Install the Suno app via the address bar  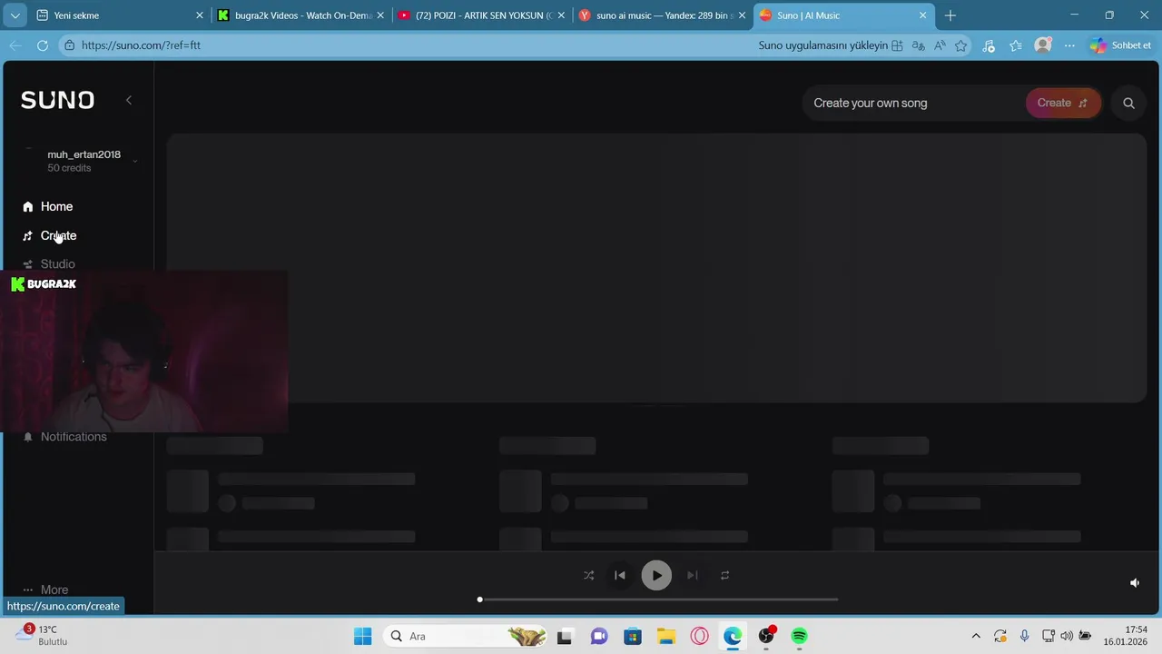pyautogui.click(x=831, y=45)
